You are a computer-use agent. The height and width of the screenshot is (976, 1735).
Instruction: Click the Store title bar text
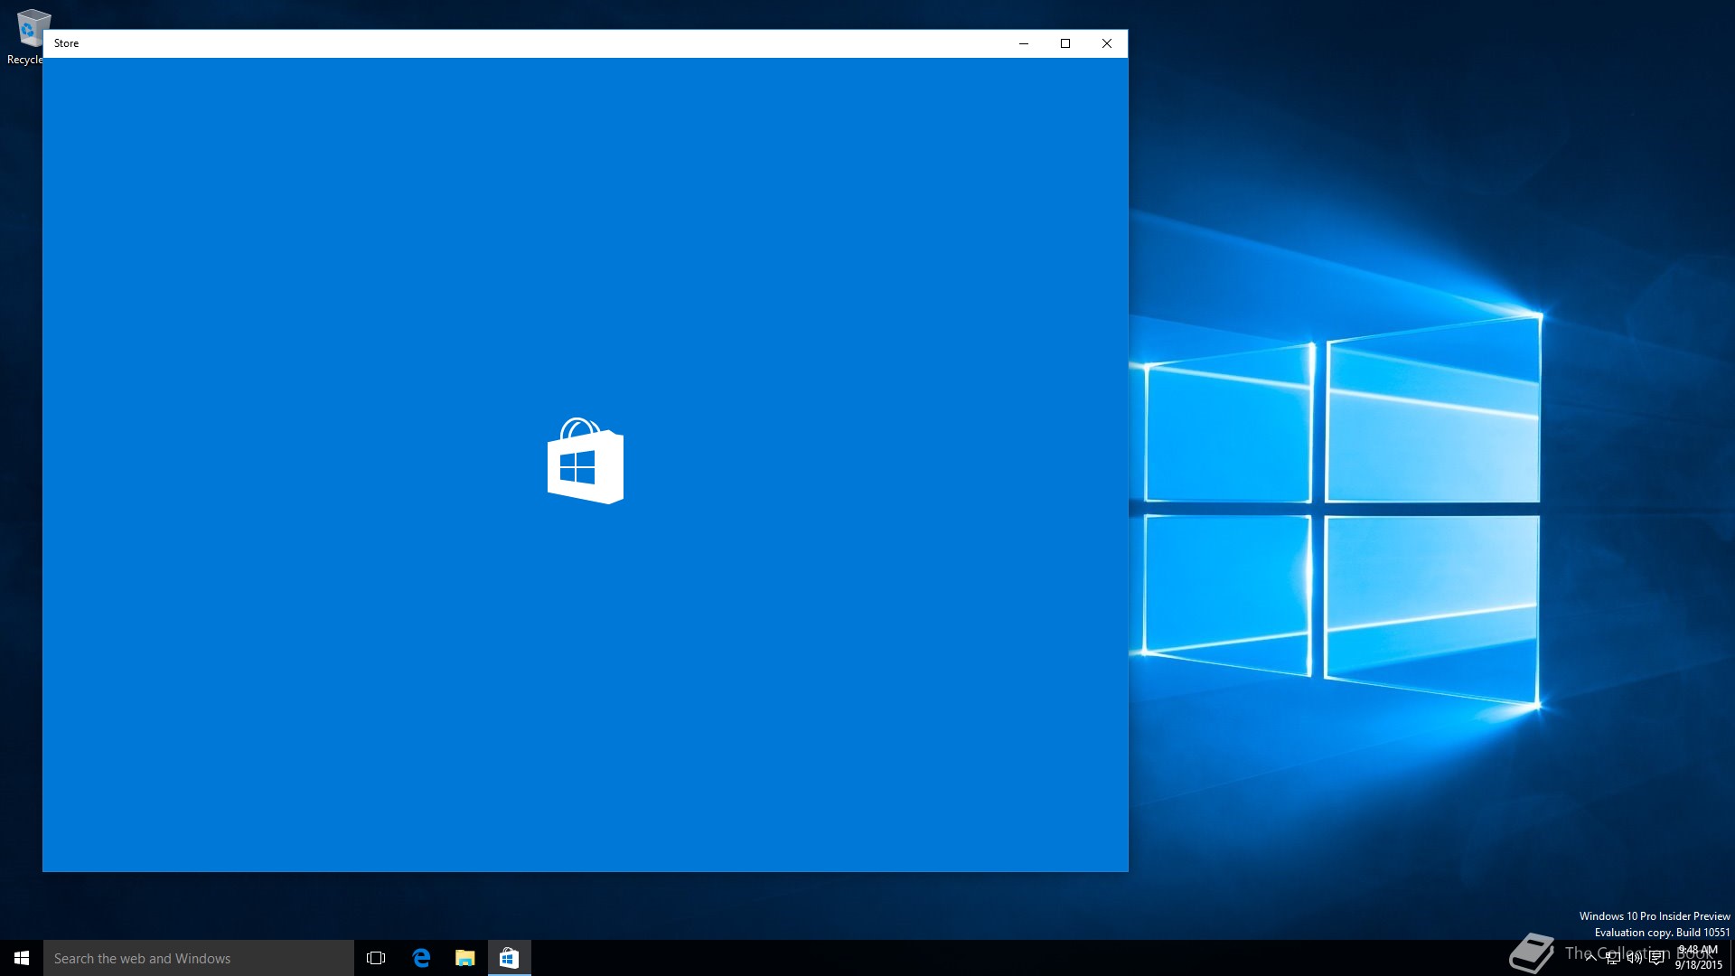[x=66, y=43]
